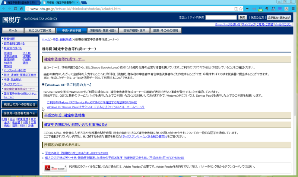Viewport: 298px width, 177px height.
Task: Bookmark this page with the star icon
Action: 241,9
